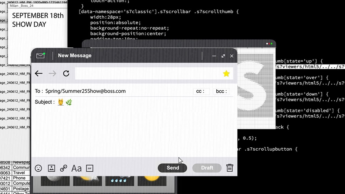Go back with the left arrow
This screenshot has width=345, height=194.
click(x=39, y=73)
